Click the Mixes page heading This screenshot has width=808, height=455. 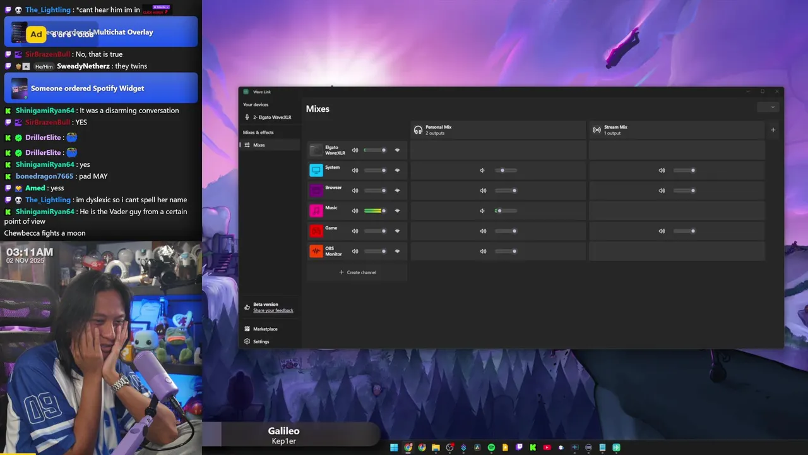(x=318, y=109)
